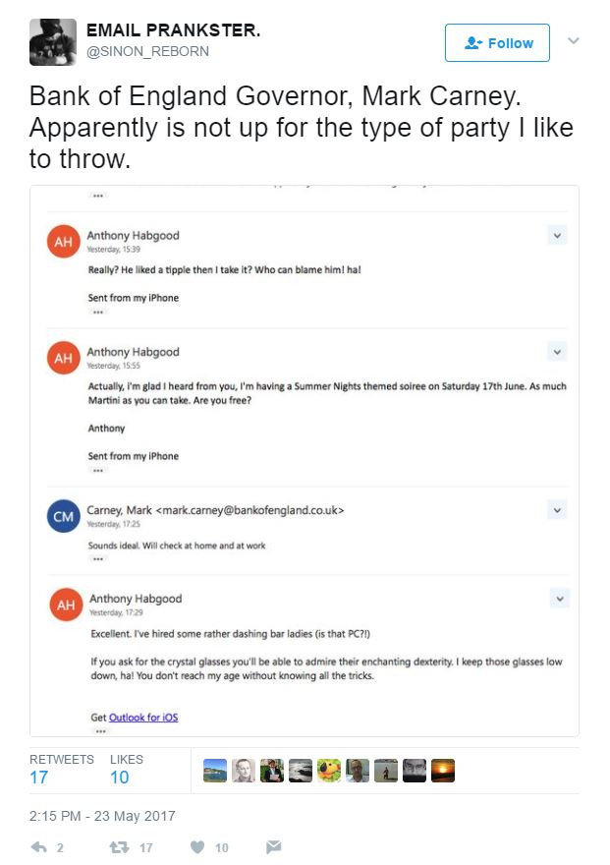Like the tweet with heart icon
The height and width of the screenshot is (865, 610).
pos(197,846)
